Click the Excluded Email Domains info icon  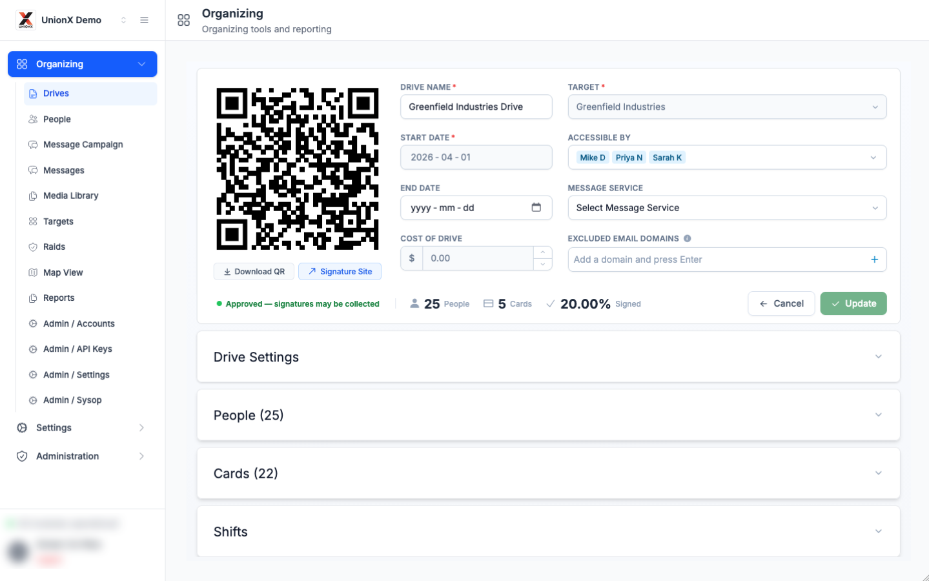[688, 238]
